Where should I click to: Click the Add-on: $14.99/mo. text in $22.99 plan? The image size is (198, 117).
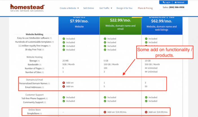point(117,112)
